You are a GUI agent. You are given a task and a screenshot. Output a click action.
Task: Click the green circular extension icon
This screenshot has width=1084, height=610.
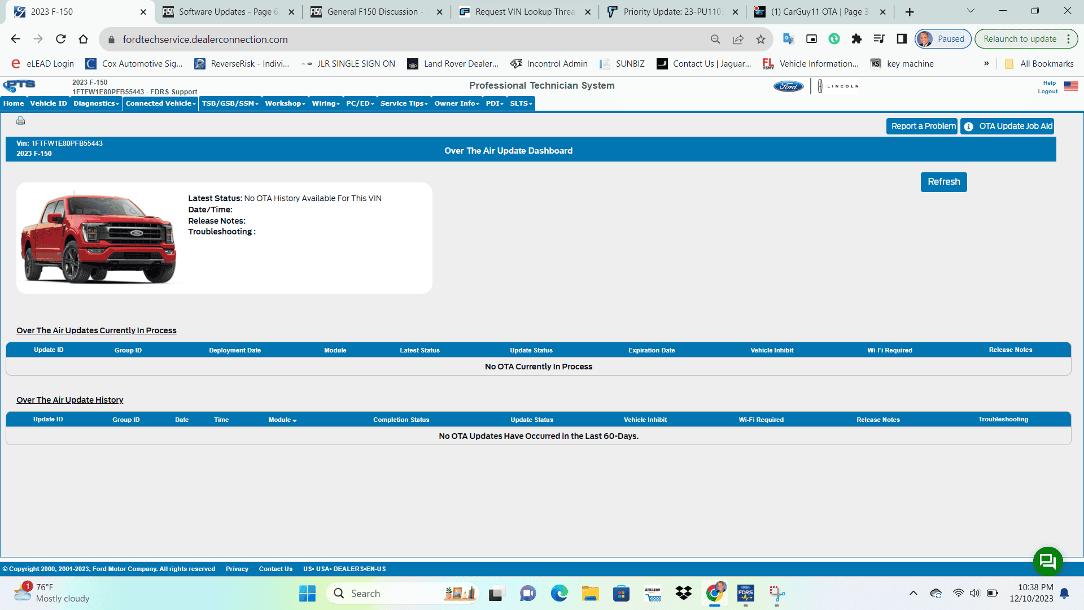pyautogui.click(x=834, y=39)
